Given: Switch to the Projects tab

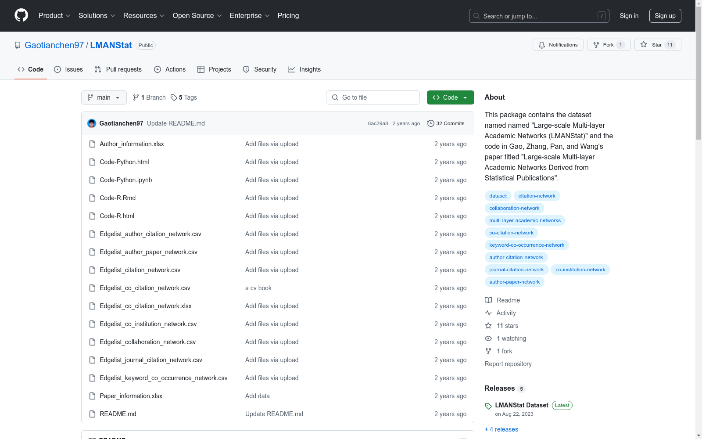Looking at the screenshot, I should 214,69.
